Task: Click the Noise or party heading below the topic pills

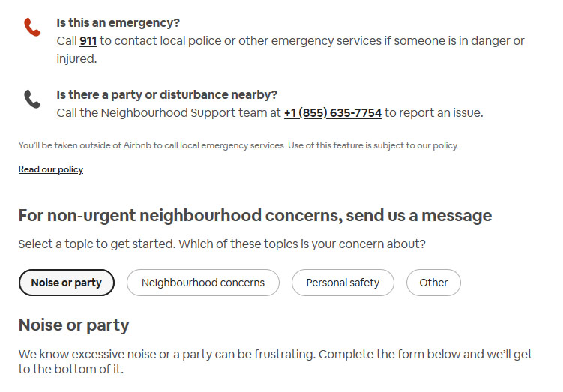Action: coord(73,325)
